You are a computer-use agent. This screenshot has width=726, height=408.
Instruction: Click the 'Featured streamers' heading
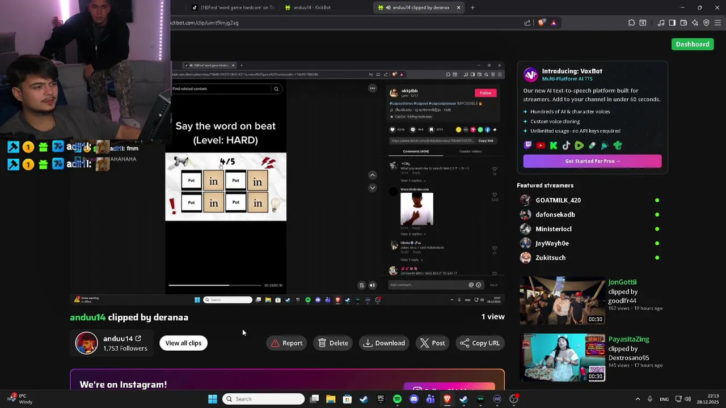coord(545,185)
